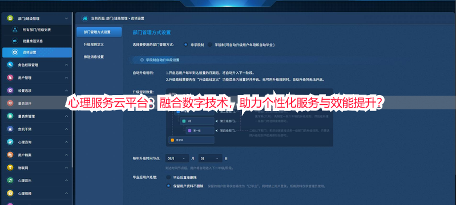Click the 第四级部门 annotation text

[228, 130]
